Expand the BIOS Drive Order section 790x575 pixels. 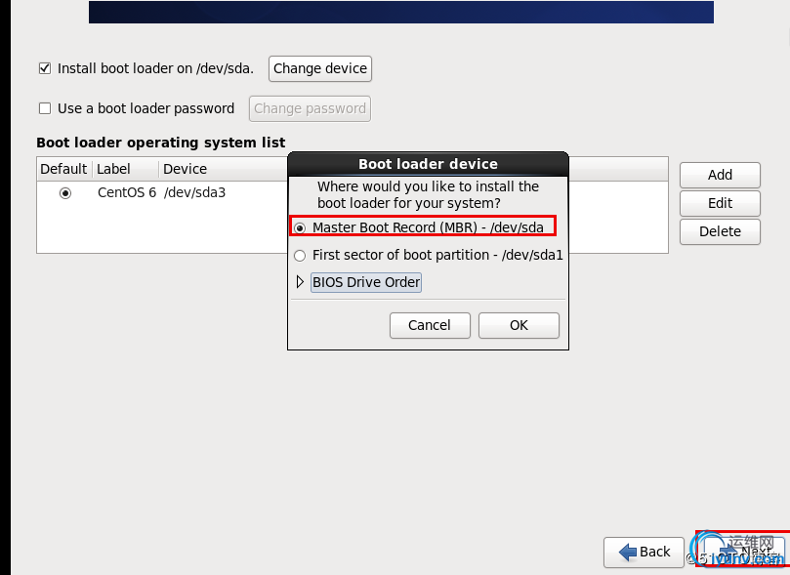click(301, 282)
